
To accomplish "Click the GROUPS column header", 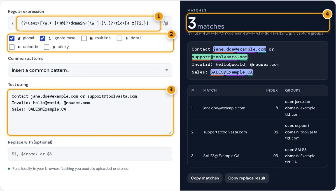I will pyautogui.click(x=293, y=90).
